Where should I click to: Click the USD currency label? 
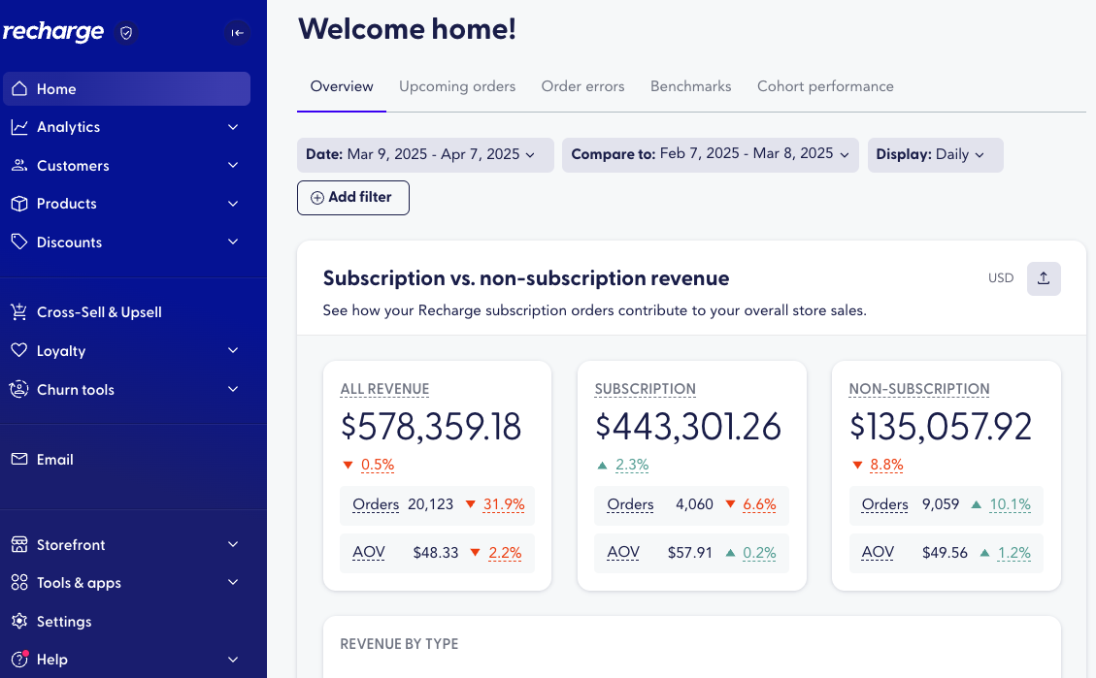(x=1001, y=278)
